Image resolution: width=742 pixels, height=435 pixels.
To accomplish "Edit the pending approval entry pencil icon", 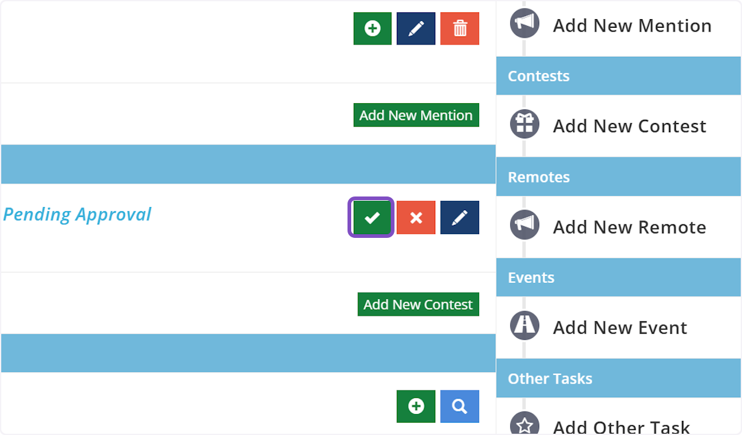I will tap(459, 217).
